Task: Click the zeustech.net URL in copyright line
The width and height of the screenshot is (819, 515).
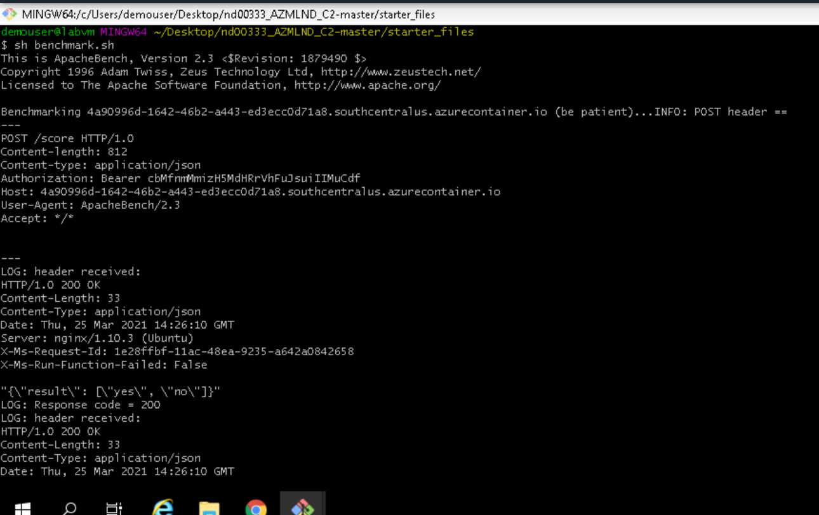Action: tap(401, 72)
